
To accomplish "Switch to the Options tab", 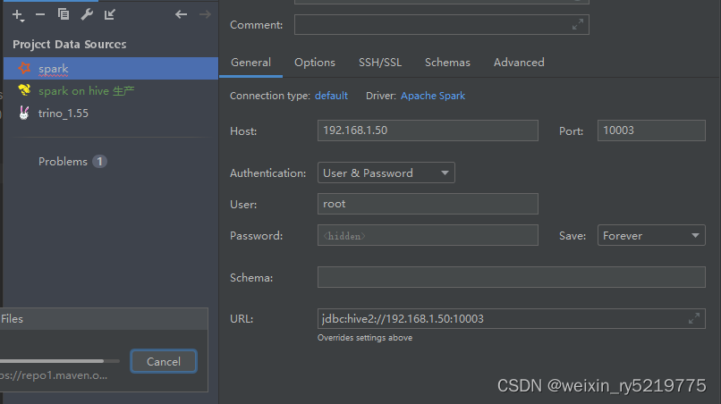I will (315, 63).
